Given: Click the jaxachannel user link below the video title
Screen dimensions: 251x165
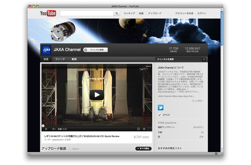Looking at the screenshot, I should click(58, 140).
